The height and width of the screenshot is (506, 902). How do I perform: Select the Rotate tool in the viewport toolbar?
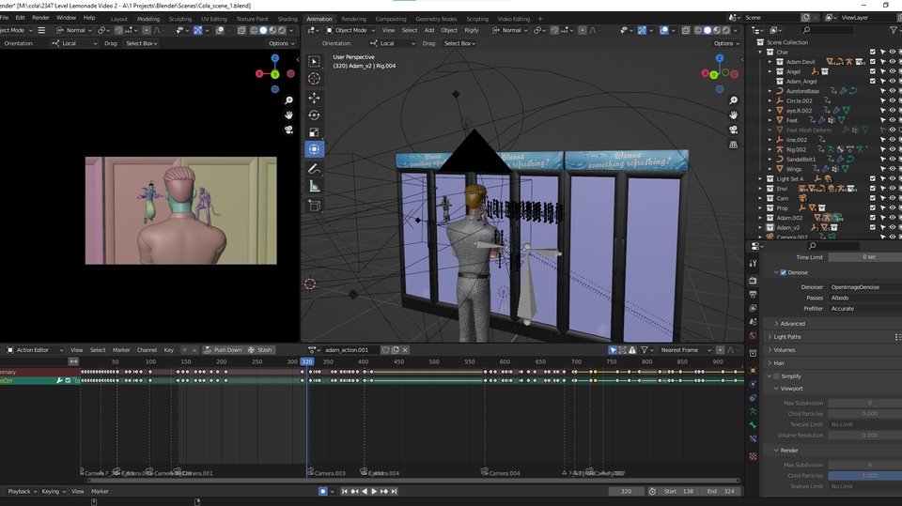314,115
